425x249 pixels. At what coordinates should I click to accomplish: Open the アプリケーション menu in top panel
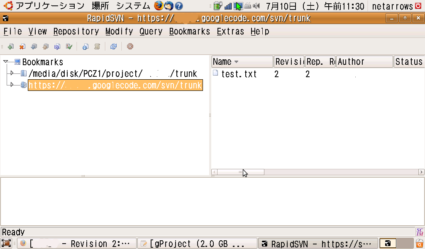point(50,6)
